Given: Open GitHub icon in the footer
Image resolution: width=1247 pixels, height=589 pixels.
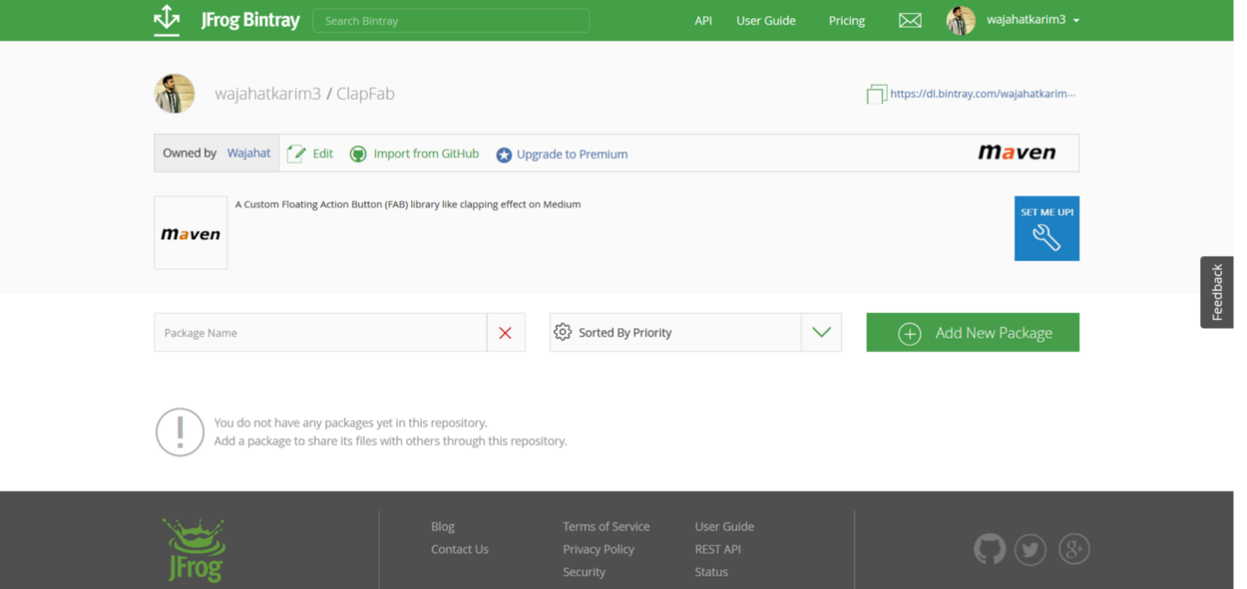Looking at the screenshot, I should point(990,549).
